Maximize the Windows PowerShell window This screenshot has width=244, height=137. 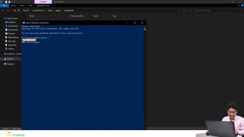pos(135,23)
